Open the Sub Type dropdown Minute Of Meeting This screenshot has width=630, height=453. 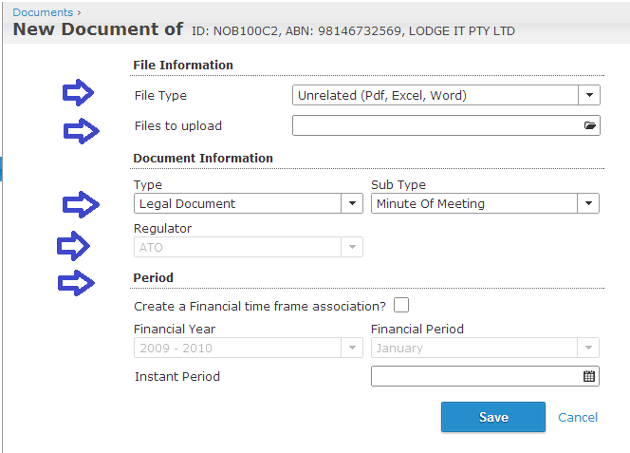tap(485, 203)
